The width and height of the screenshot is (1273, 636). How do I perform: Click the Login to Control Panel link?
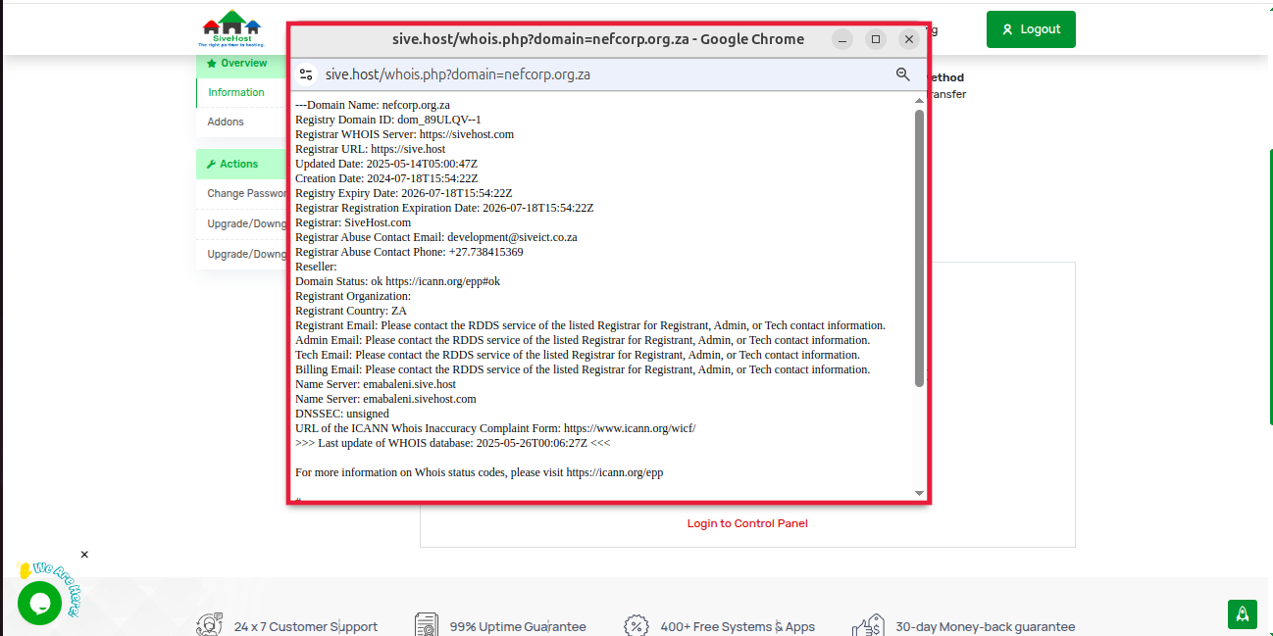pyautogui.click(x=747, y=523)
